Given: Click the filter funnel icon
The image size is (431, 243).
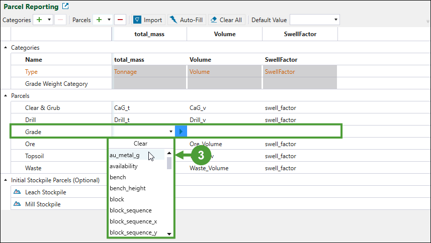Looking at the screenshot, I should 137,20.
